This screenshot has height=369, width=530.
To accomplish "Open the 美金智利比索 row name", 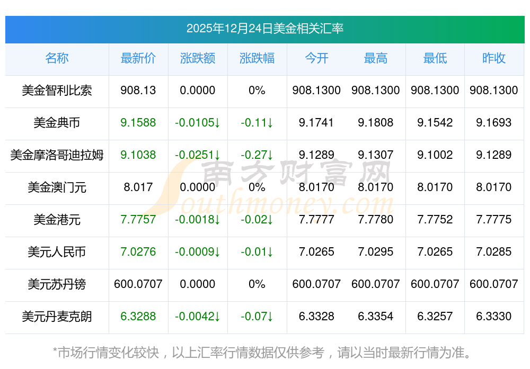I will [57, 91].
